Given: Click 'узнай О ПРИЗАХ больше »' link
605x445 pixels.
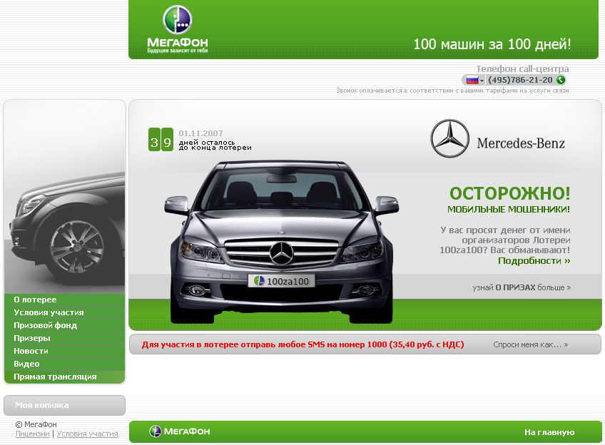Looking at the screenshot, I should click(x=522, y=287).
